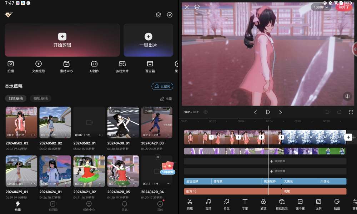Open the 特效 effects tool

click(x=227, y=204)
